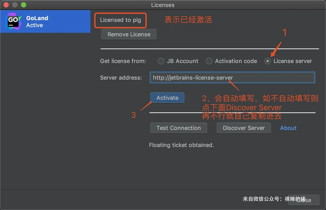
Task: Click the Test Connection button
Action: 178,128
